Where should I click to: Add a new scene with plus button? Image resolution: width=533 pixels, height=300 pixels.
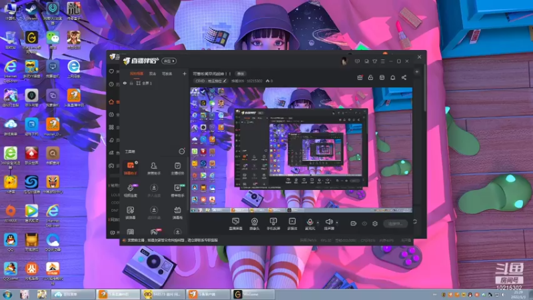coord(185,73)
